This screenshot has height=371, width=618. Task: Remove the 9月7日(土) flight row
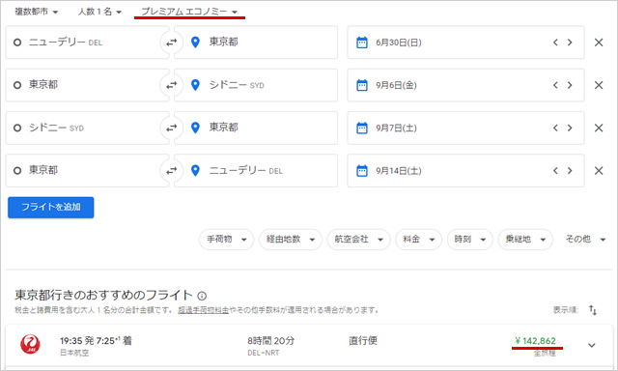coord(599,128)
